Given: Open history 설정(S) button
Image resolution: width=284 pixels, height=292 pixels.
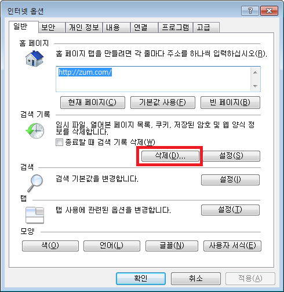Looking at the screenshot, I should coord(231,156).
